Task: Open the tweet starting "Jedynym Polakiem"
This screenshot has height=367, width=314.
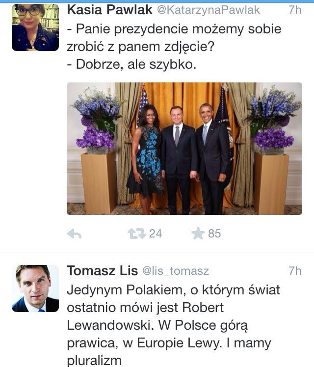Action: pos(173,289)
